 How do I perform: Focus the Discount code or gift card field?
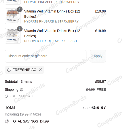pyautogui.click(x=46, y=56)
